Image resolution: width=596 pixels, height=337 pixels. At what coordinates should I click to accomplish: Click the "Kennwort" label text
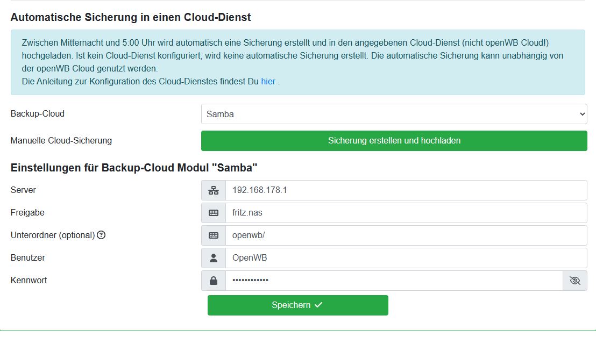pos(29,280)
